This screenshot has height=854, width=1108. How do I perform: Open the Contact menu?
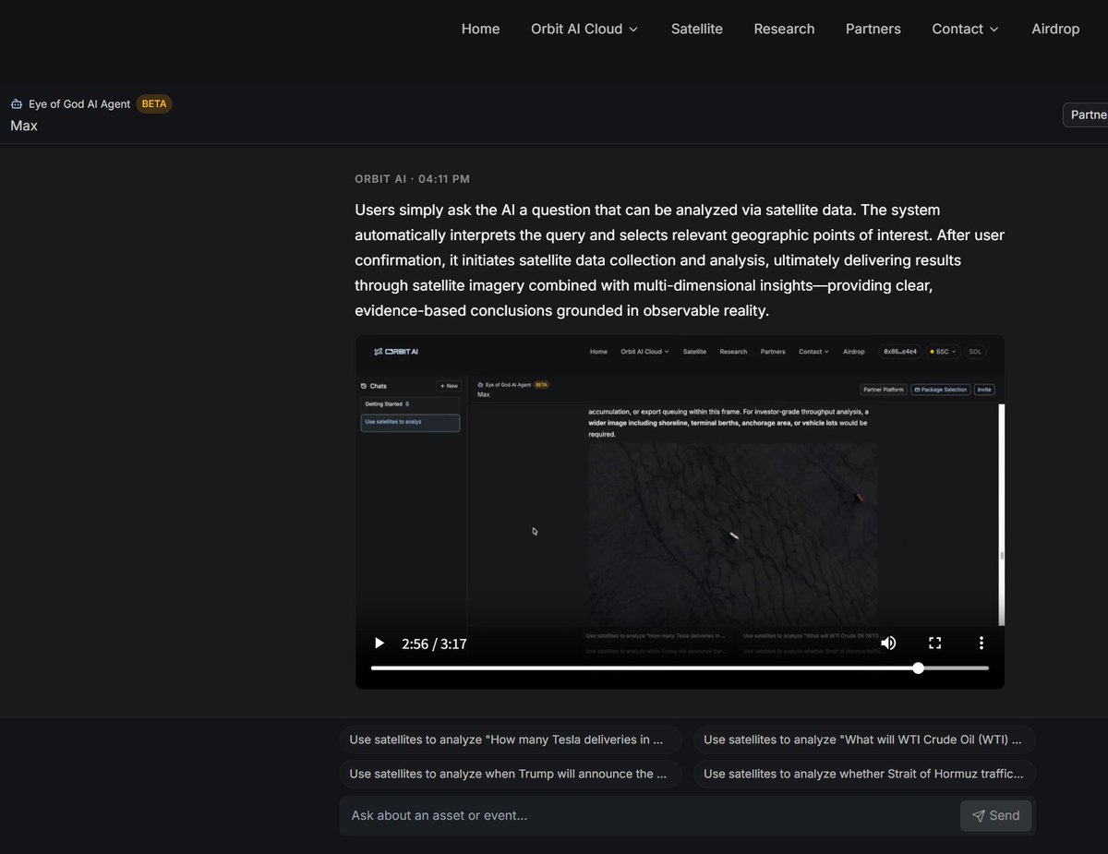966,29
